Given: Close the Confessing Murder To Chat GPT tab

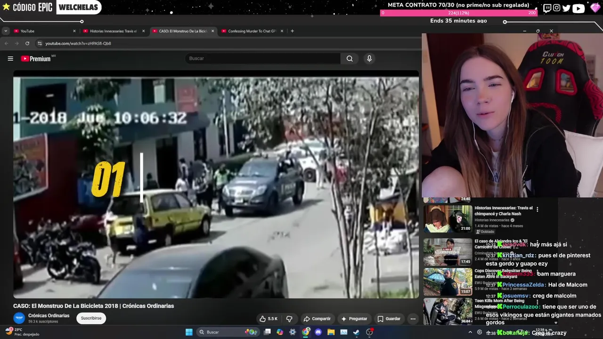Looking at the screenshot, I should (x=282, y=31).
